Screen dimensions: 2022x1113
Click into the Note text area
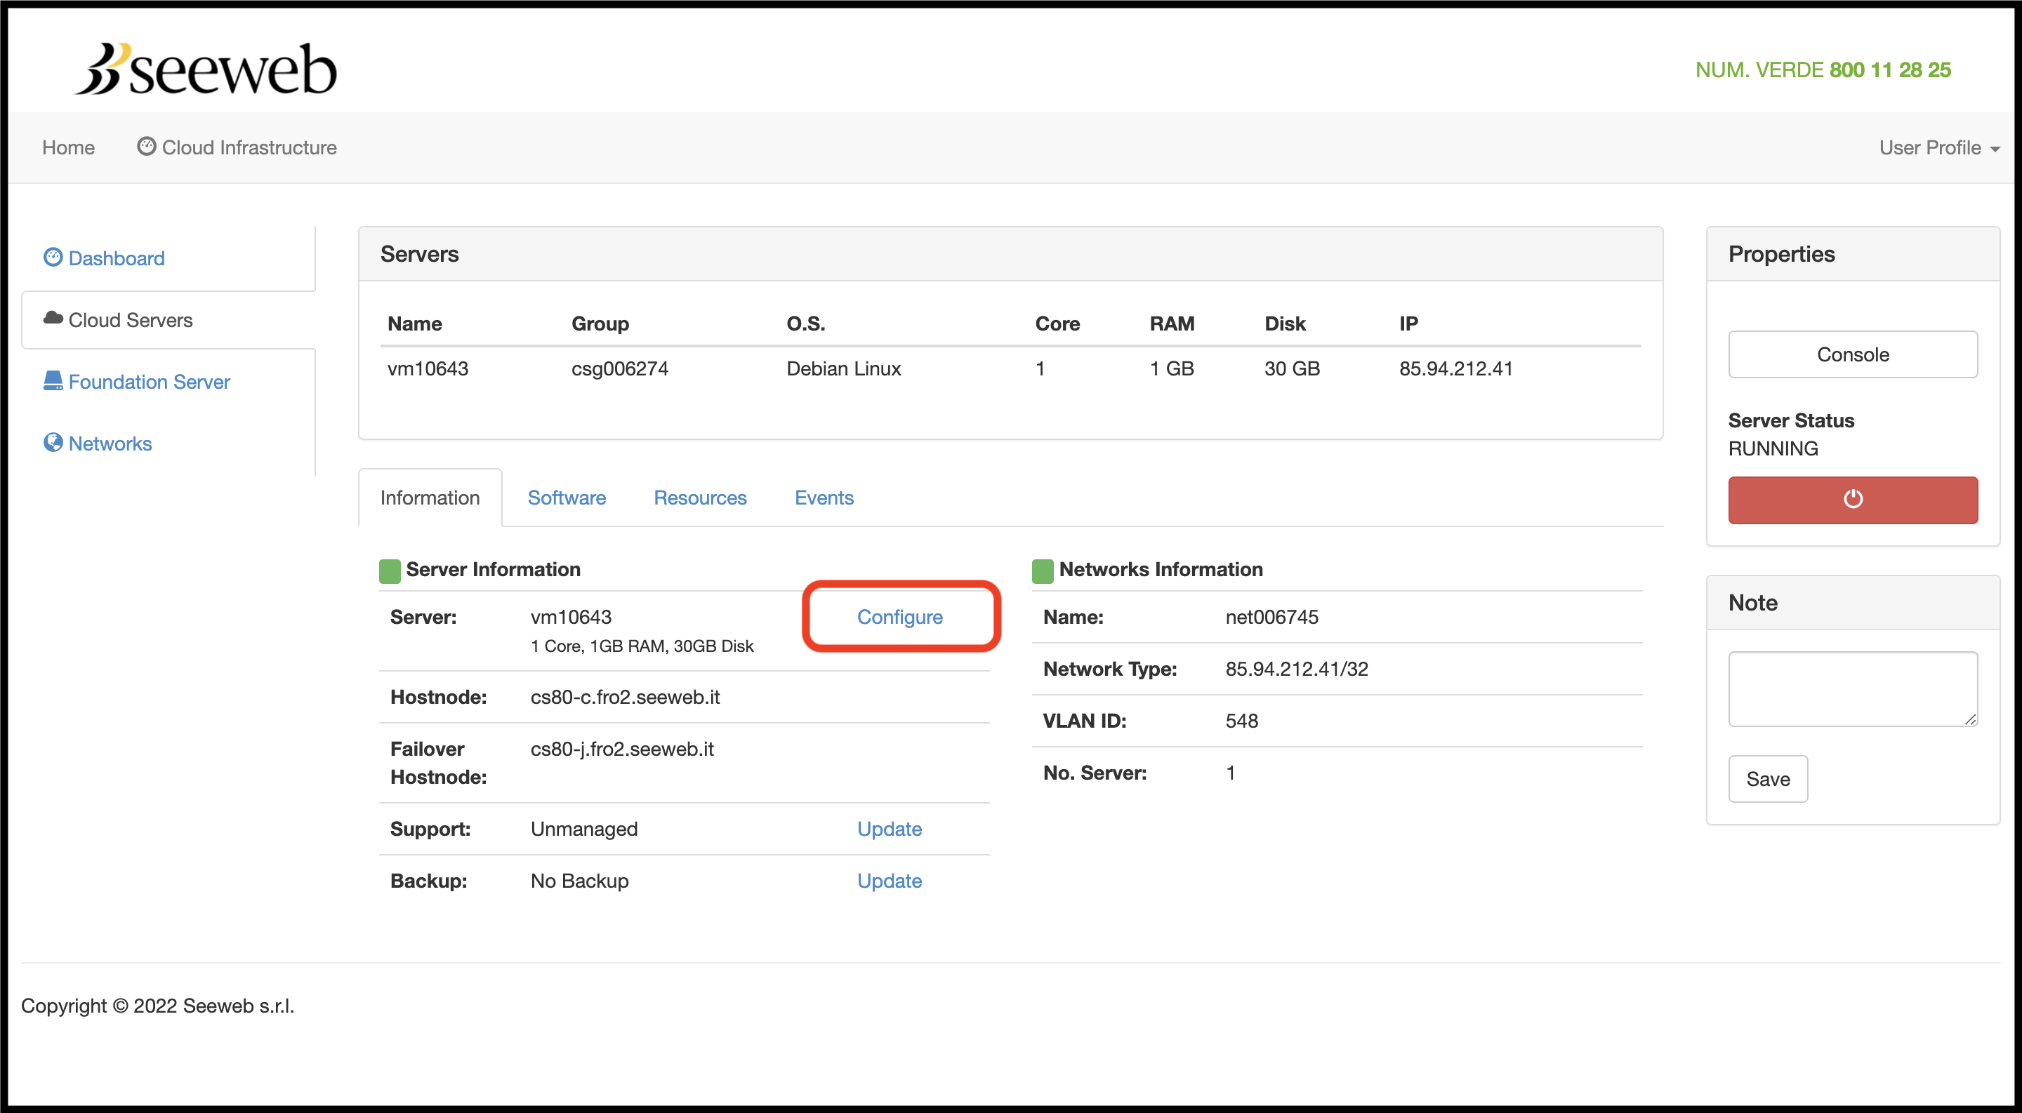coord(1853,688)
